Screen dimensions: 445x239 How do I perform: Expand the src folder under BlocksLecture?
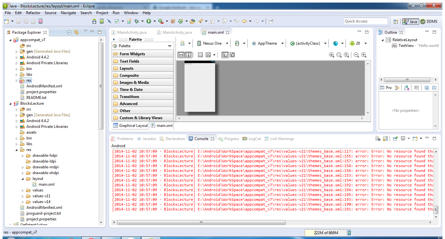click(17, 109)
